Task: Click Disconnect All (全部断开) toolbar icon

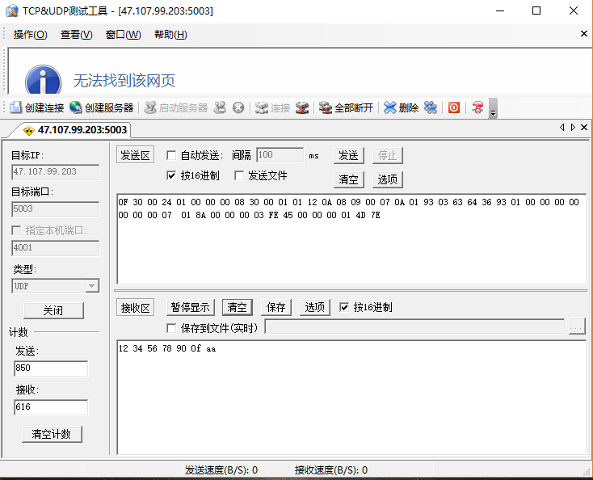Action: tap(326, 107)
